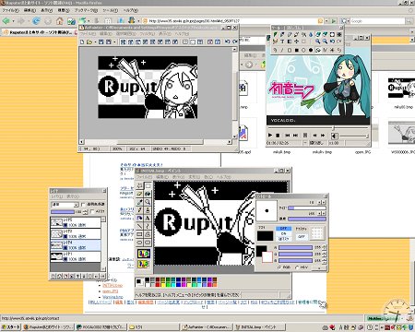This screenshot has width=415, height=332.
Task: Click Firefox home toolbar icon
Action: [x=60, y=21]
